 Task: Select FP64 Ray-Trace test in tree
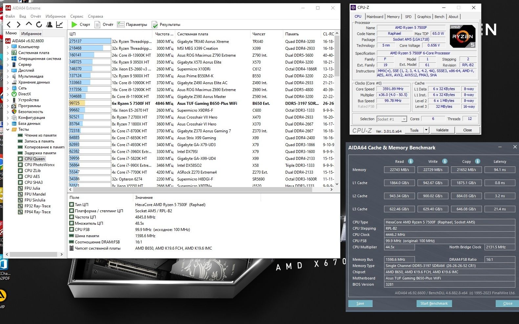[37, 212]
